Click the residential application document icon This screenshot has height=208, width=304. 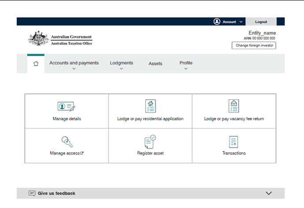click(150, 106)
